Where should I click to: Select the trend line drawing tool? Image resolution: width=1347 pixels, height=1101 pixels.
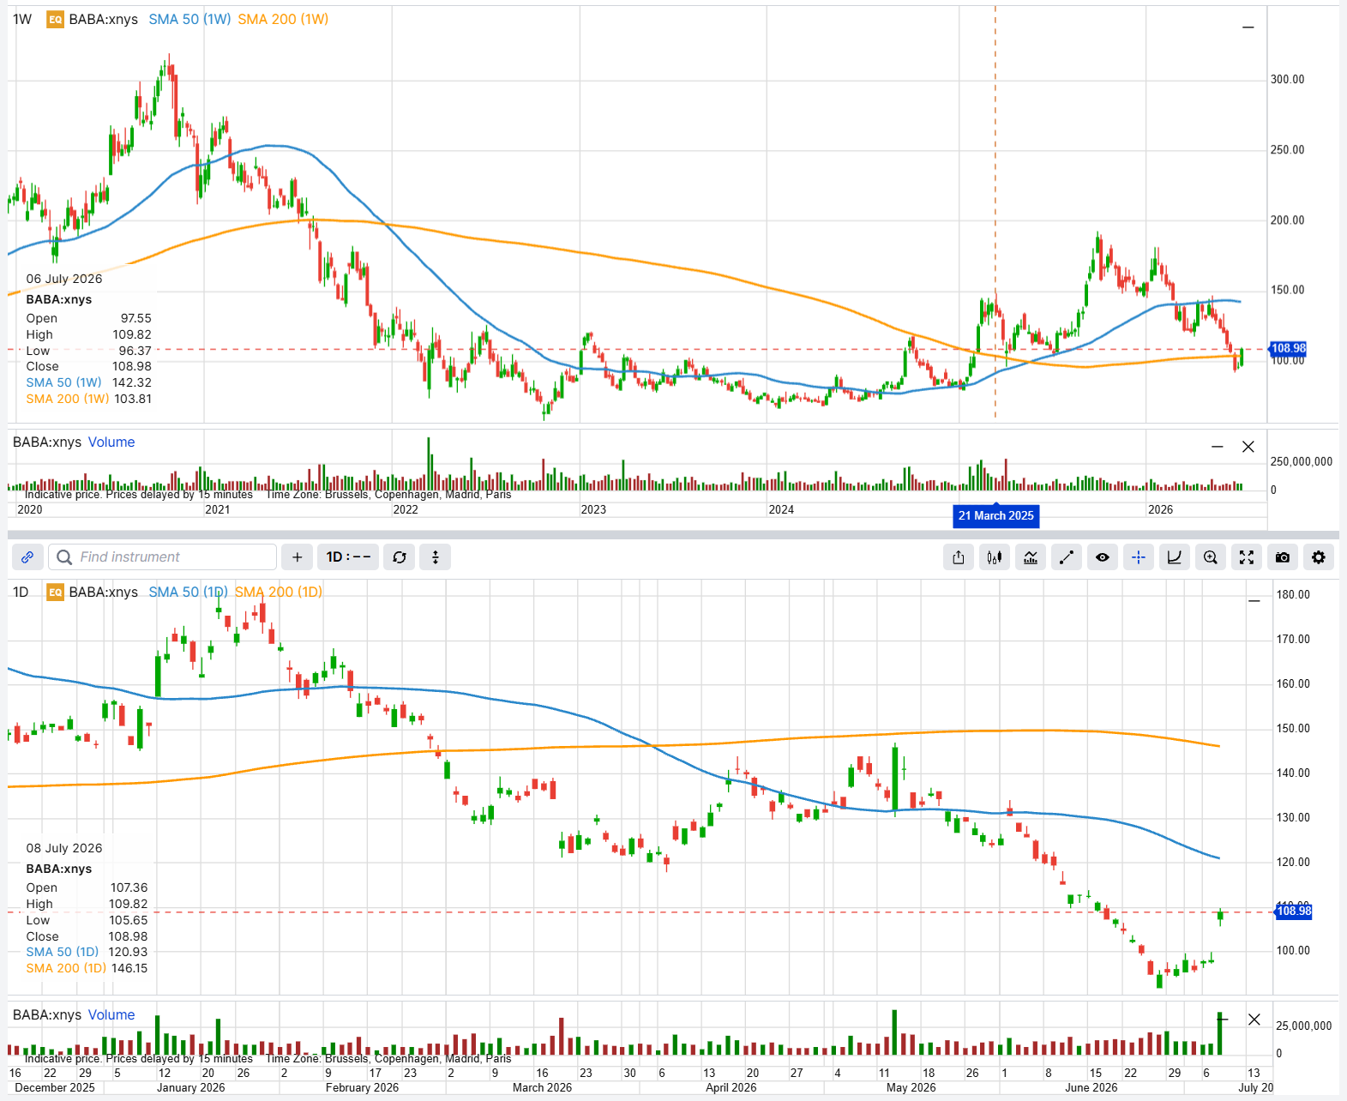pos(1067,557)
